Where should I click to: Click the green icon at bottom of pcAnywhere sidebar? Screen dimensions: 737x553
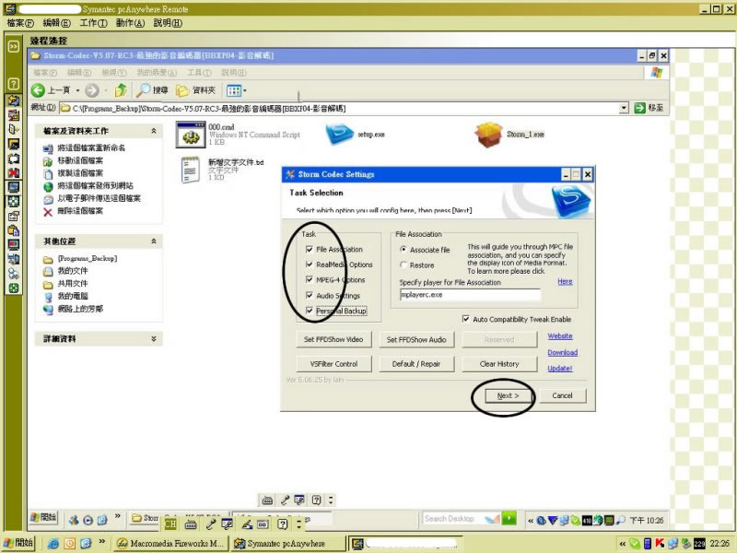[x=14, y=288]
